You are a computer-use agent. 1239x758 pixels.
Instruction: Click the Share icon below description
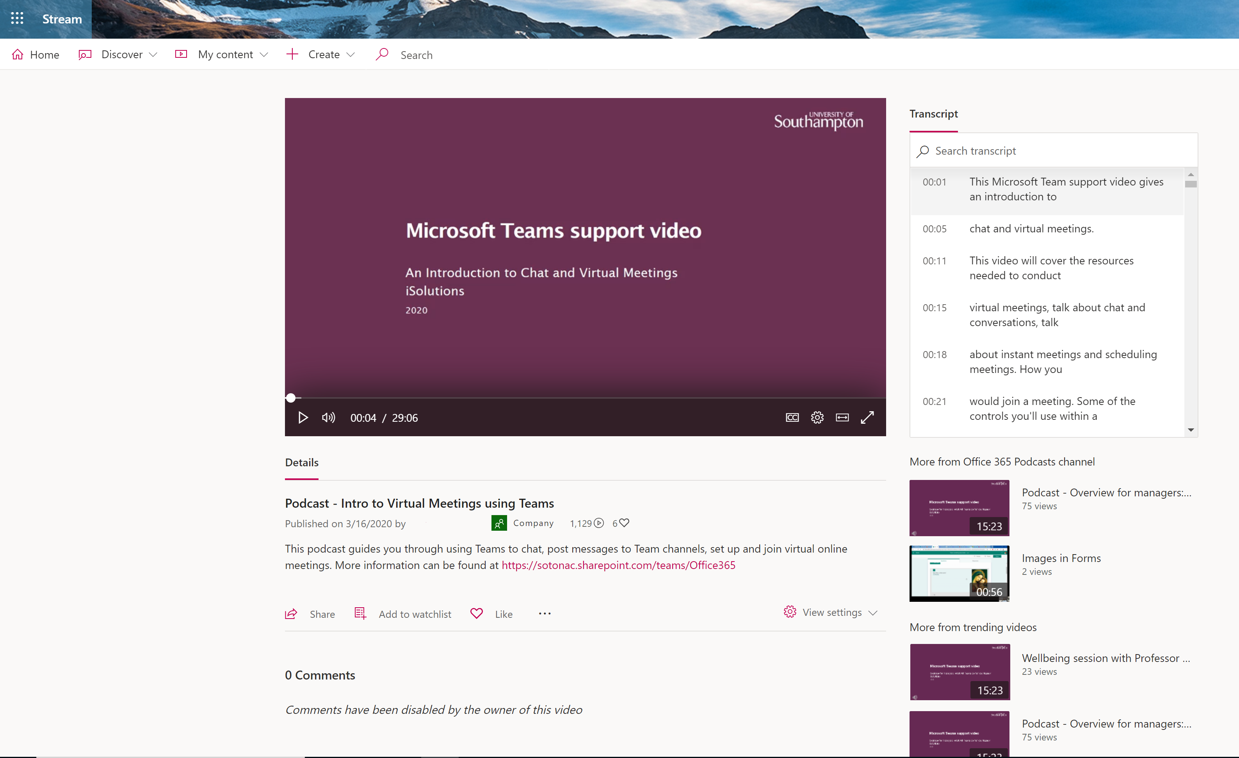[291, 614]
